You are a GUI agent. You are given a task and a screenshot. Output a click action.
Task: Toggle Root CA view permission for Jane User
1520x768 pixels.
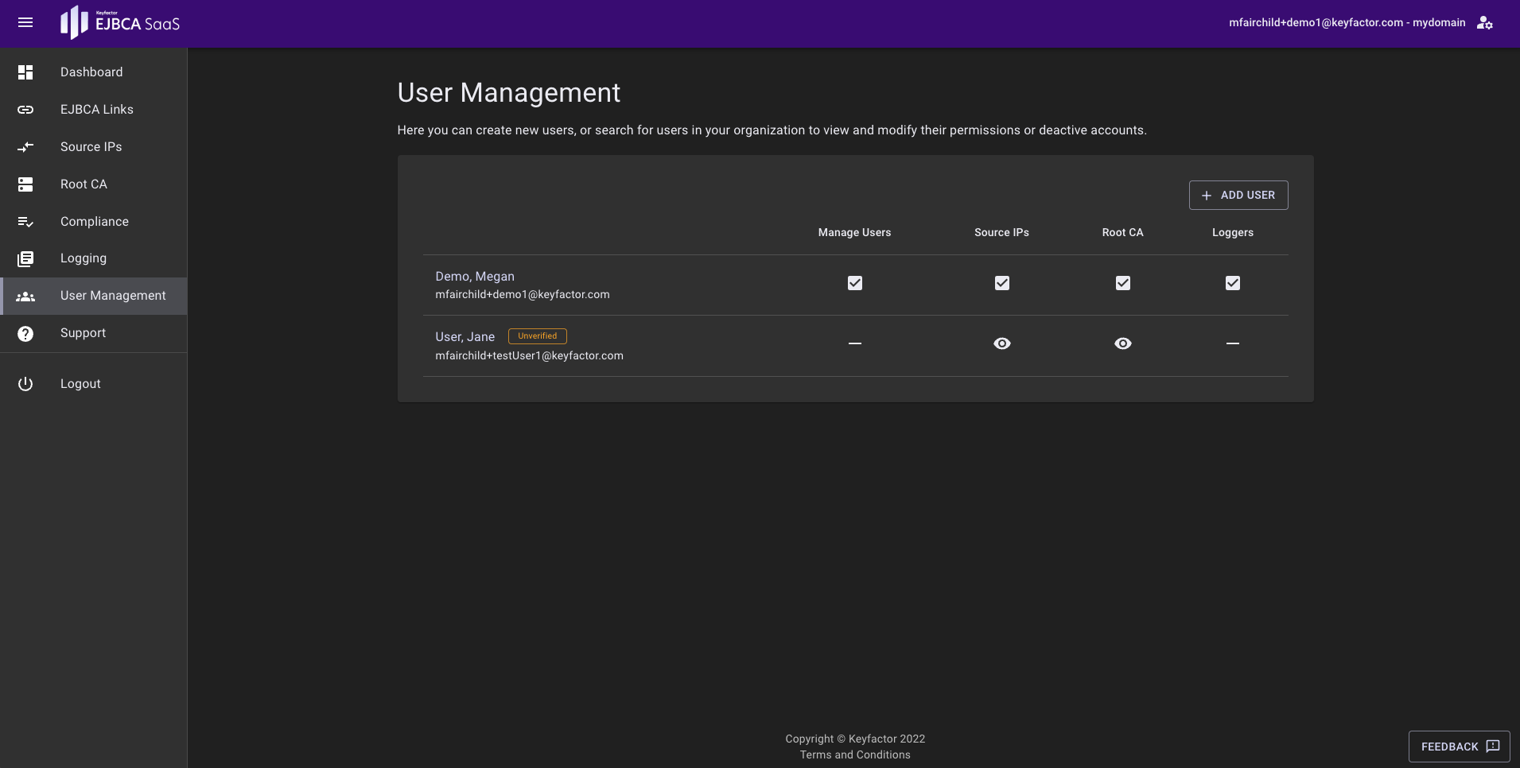[x=1123, y=343]
